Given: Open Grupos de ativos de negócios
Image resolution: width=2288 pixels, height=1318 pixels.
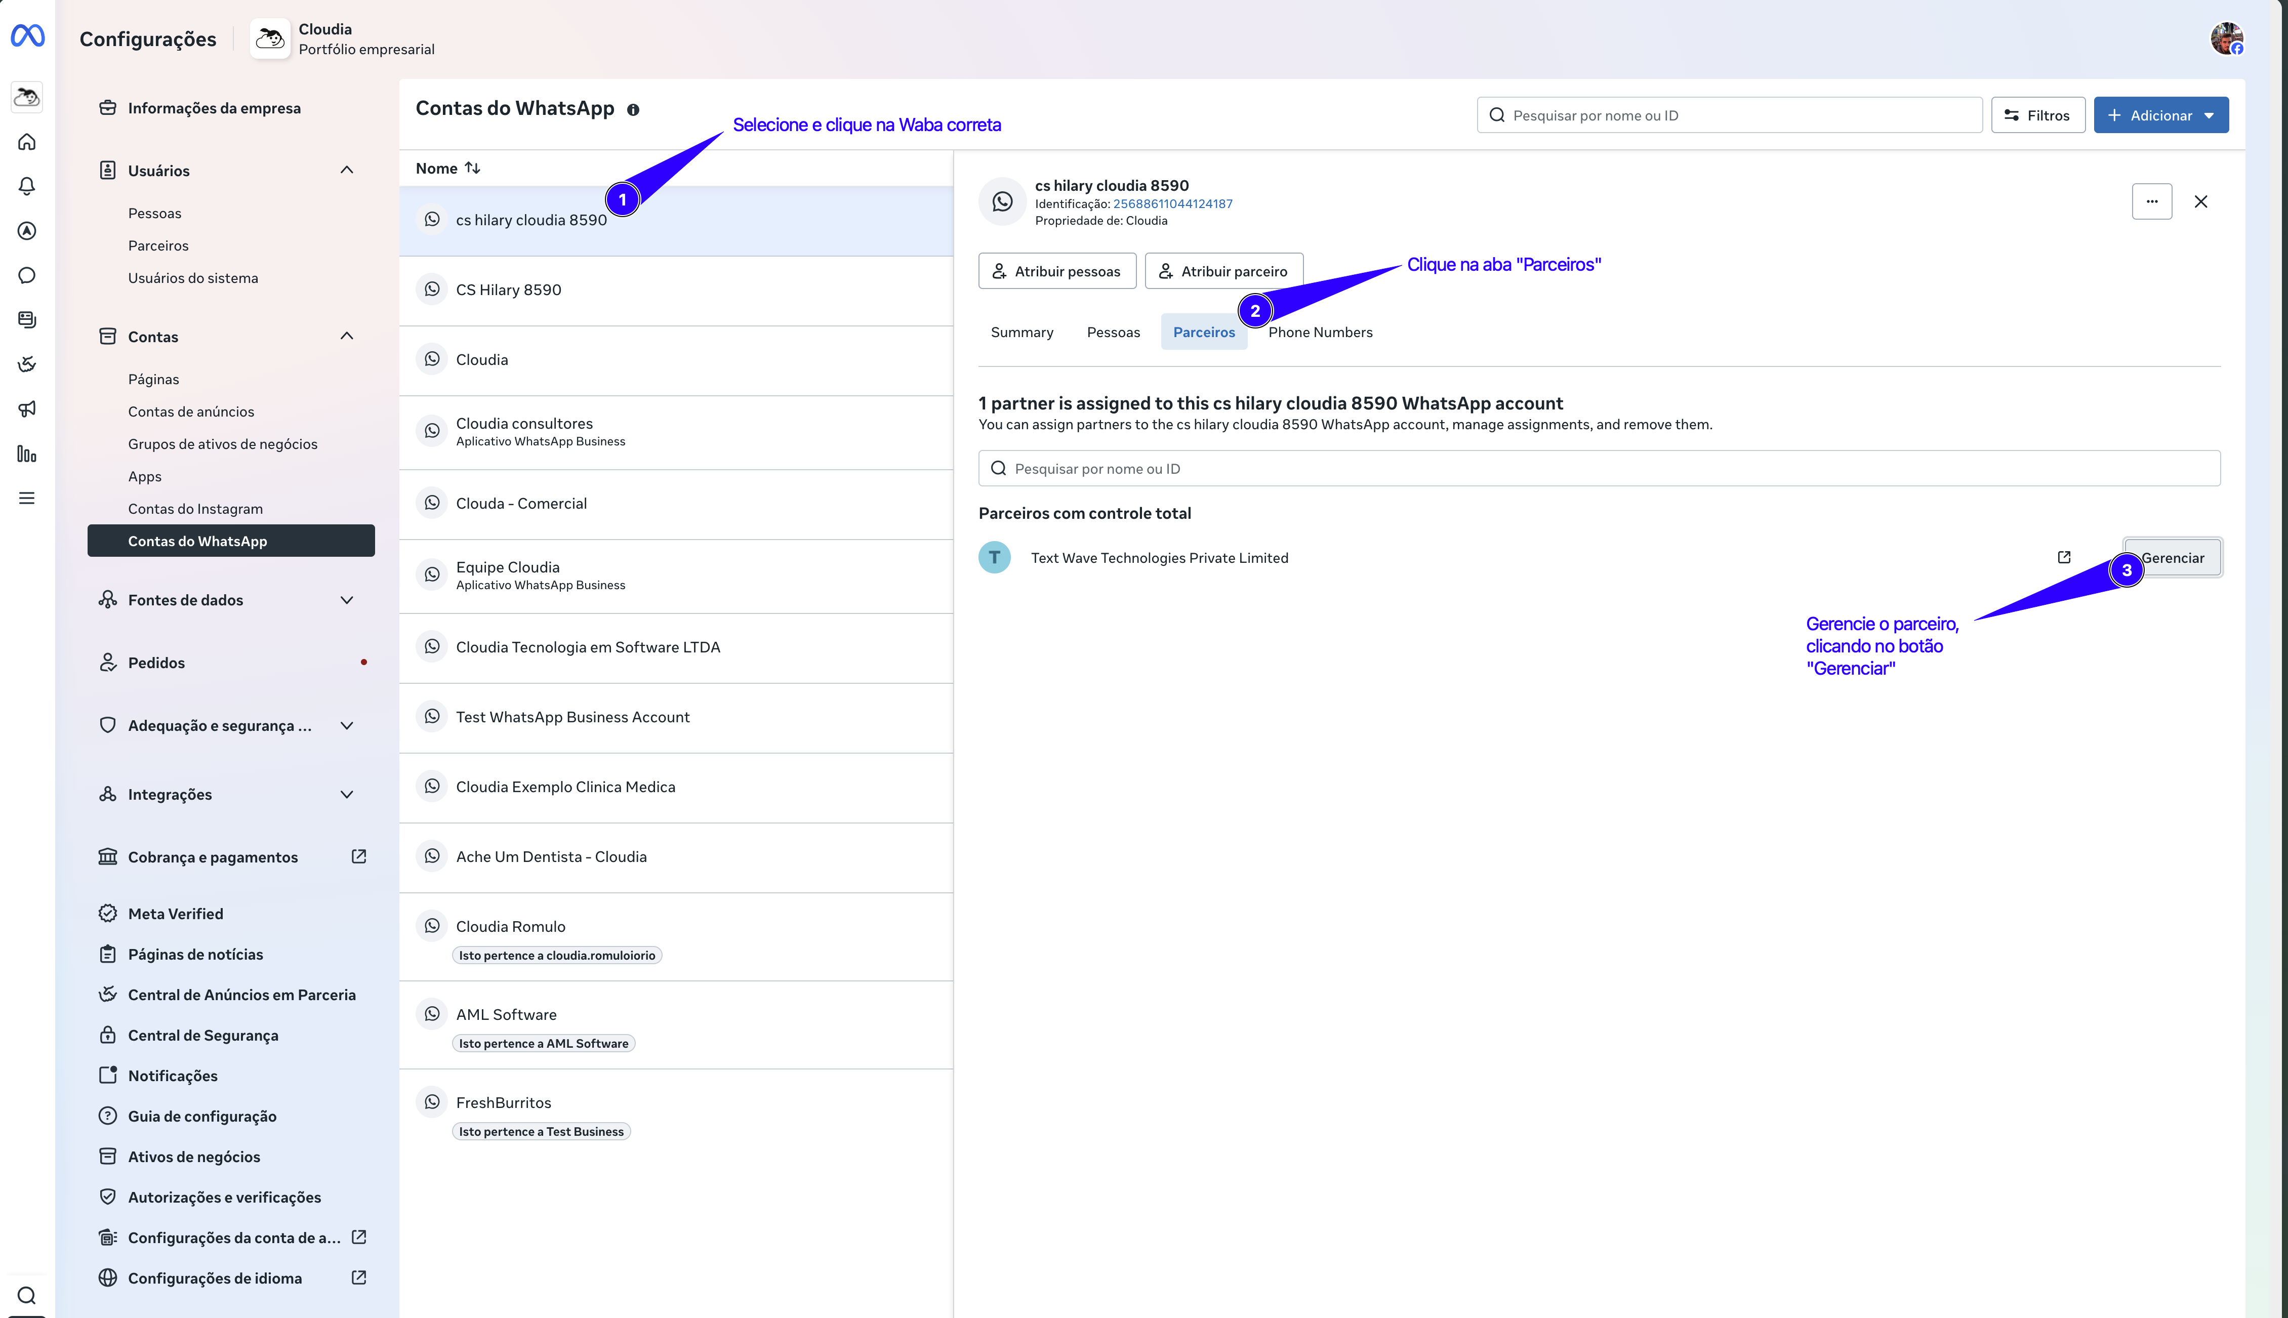Looking at the screenshot, I should pos(223,443).
